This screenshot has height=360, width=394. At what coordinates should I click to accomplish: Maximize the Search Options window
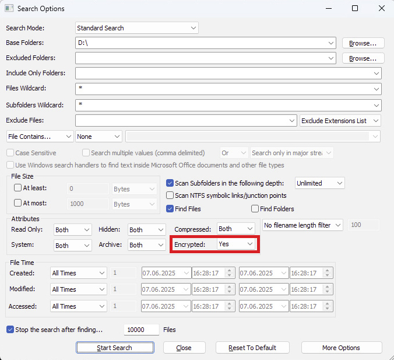pyautogui.click(x=355, y=8)
